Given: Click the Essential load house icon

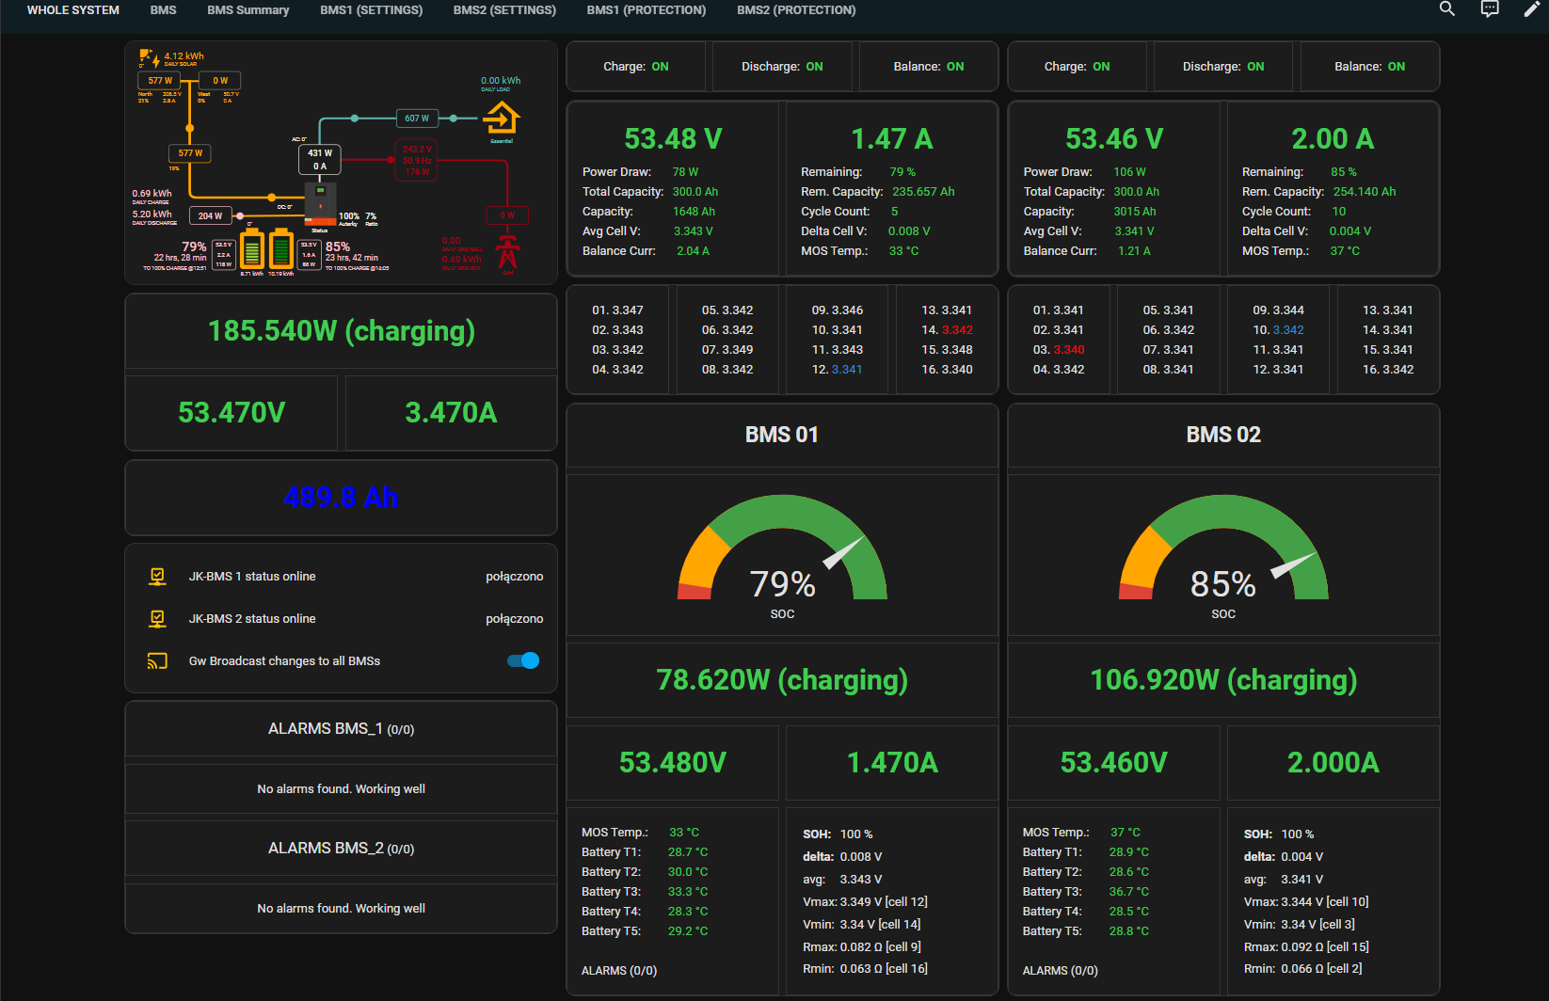Looking at the screenshot, I should pyautogui.click(x=502, y=119).
